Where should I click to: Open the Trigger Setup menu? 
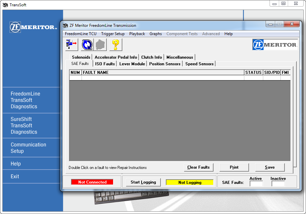[113, 34]
